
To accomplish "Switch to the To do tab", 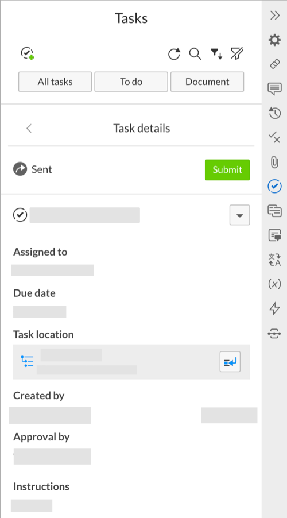I will tap(131, 82).
